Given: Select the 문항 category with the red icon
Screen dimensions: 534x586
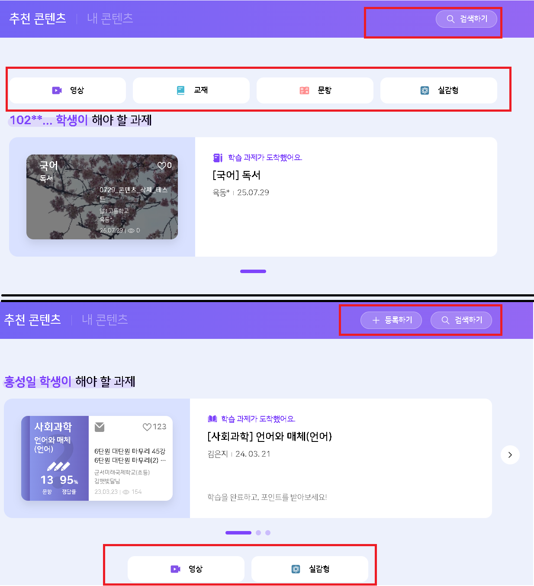Looking at the screenshot, I should click(315, 90).
